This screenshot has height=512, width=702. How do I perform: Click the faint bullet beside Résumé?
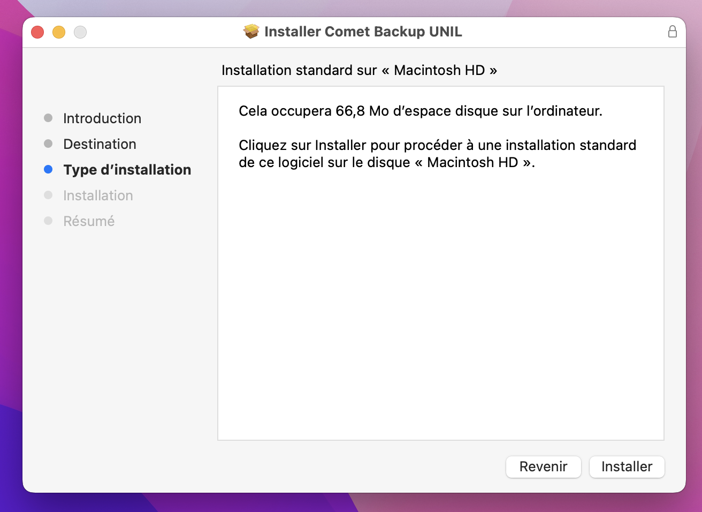(x=48, y=221)
